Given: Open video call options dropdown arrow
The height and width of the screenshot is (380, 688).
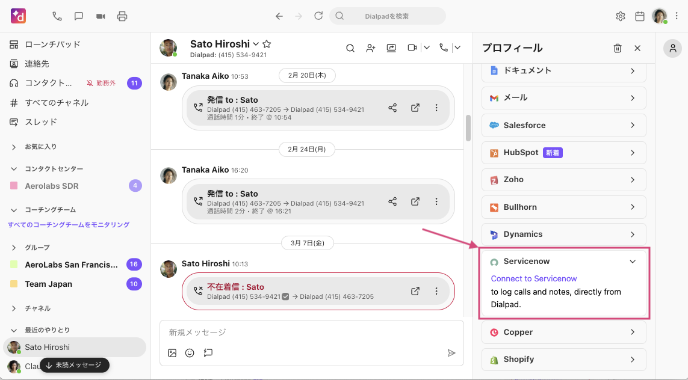Looking at the screenshot, I should click(427, 47).
